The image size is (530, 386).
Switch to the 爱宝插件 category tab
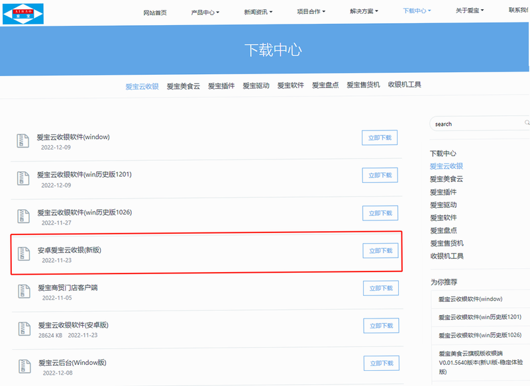click(x=221, y=86)
